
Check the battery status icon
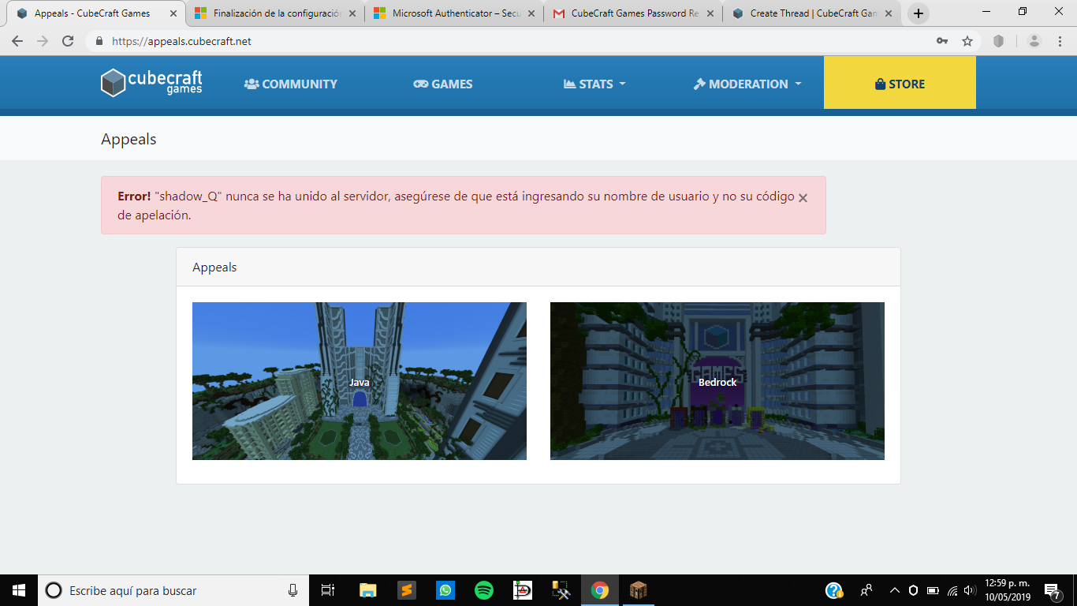click(933, 590)
